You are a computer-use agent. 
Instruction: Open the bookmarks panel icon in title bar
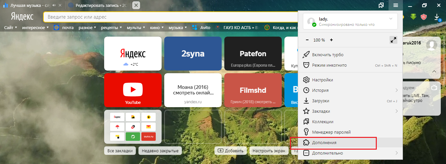tap(381, 5)
